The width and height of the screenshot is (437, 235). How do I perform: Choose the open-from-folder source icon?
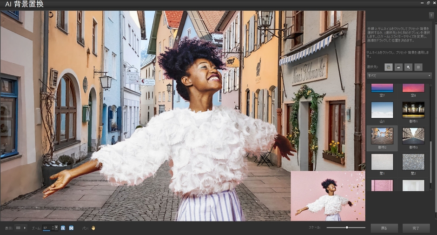pos(398,67)
